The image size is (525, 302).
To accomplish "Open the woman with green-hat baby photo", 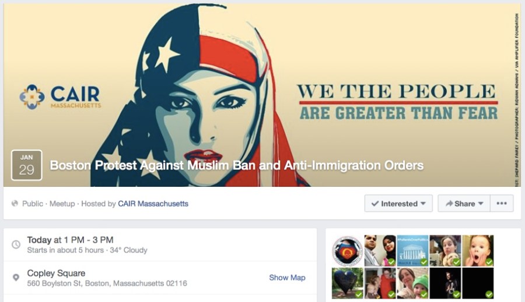I will pos(412,283).
